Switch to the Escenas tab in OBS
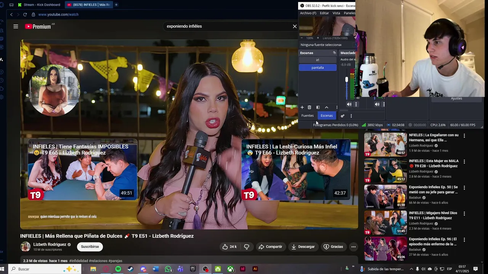The height and width of the screenshot is (274, 488). pyautogui.click(x=327, y=116)
